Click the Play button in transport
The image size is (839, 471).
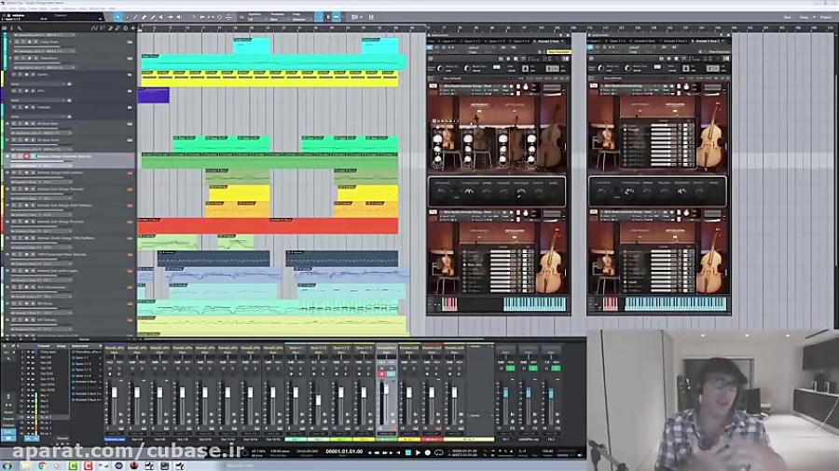click(x=418, y=452)
